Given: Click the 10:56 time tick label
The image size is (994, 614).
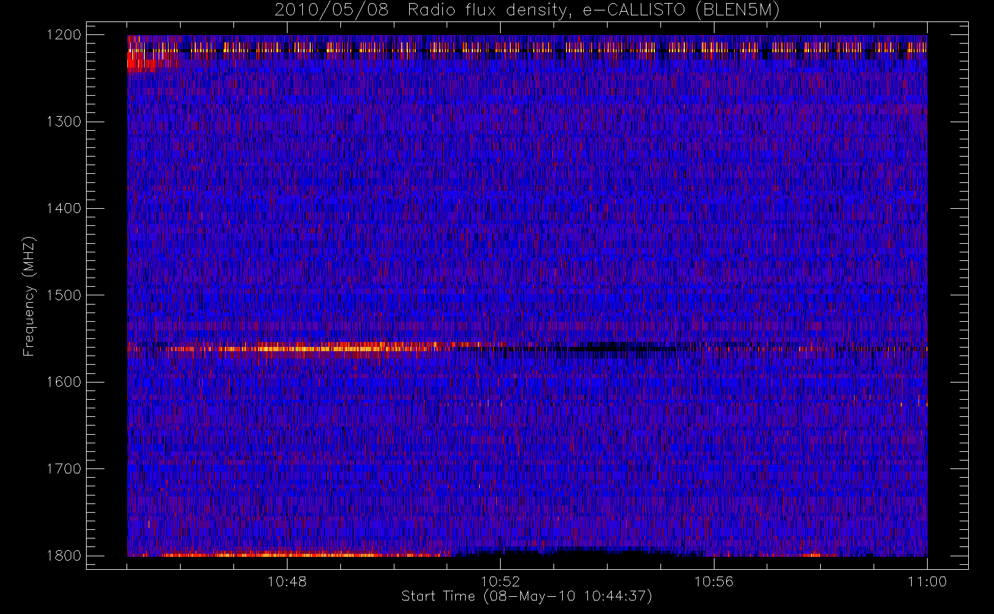Looking at the screenshot, I should [714, 581].
